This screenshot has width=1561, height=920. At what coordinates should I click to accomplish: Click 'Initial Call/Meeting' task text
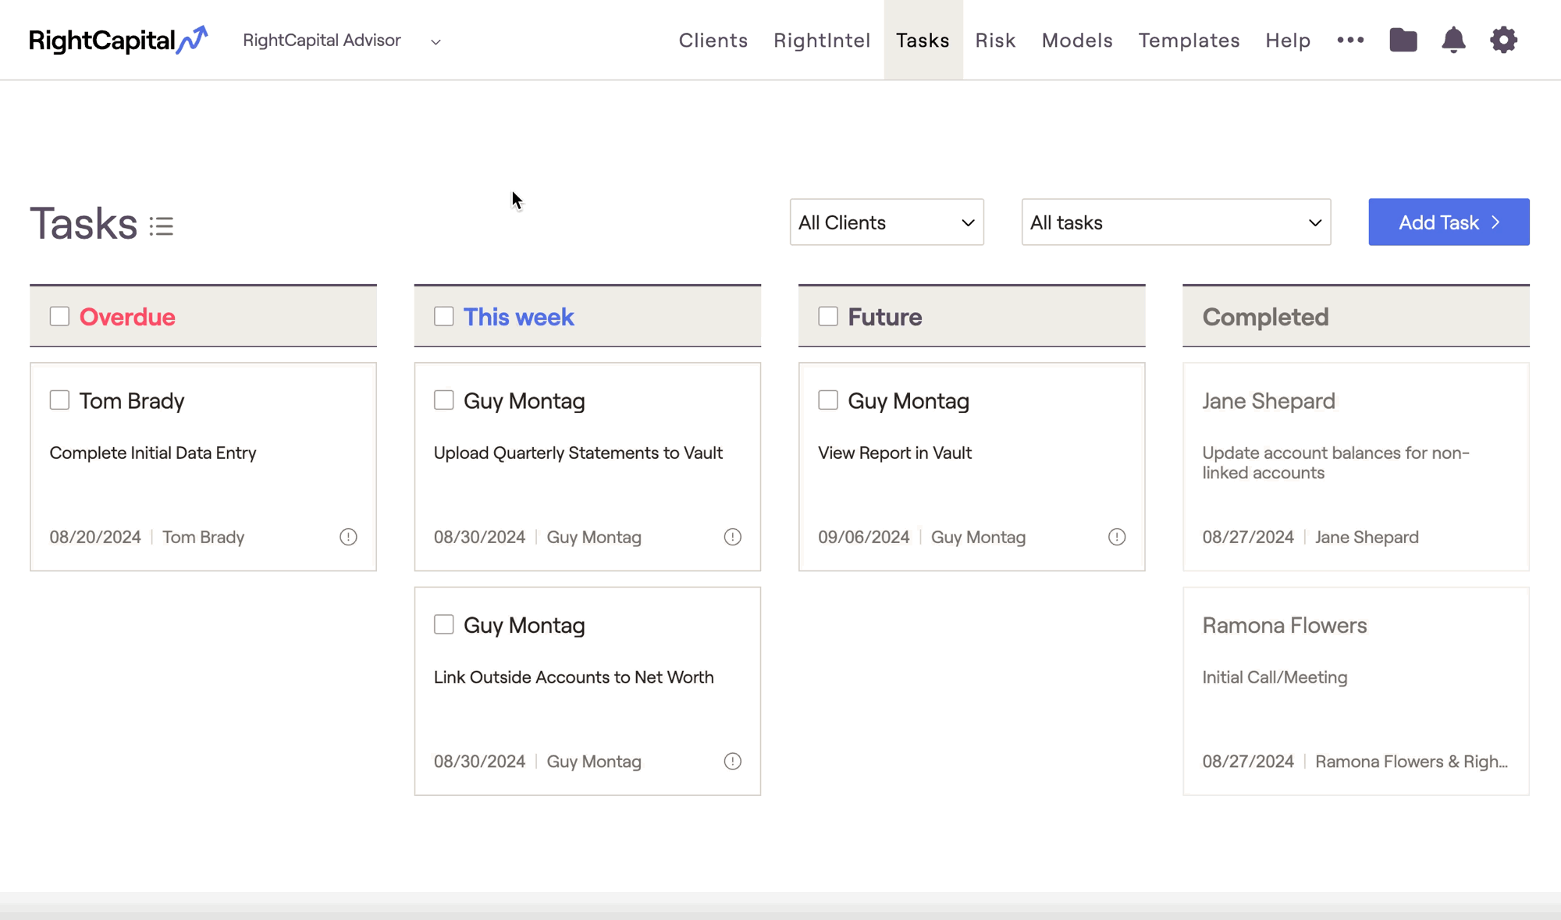click(1275, 677)
